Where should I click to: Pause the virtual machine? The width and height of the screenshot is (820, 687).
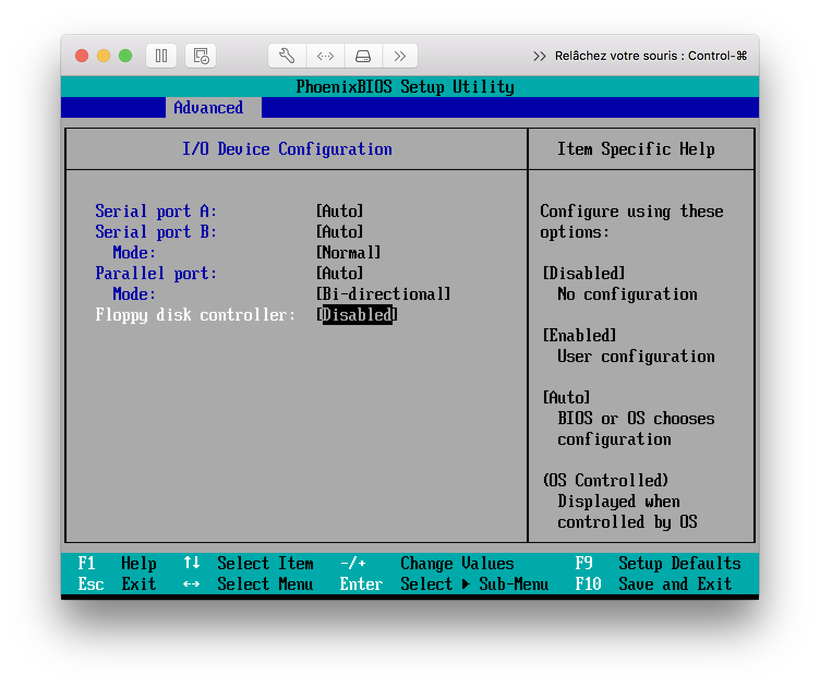(x=161, y=56)
